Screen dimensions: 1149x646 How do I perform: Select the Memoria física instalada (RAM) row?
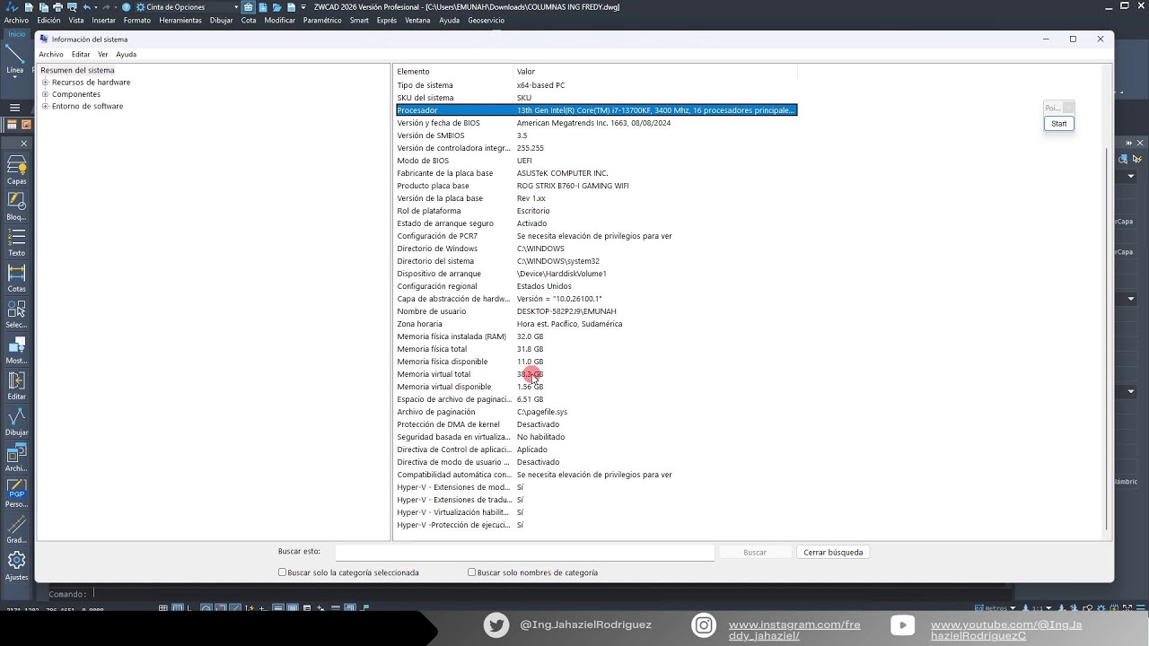[x=596, y=336]
